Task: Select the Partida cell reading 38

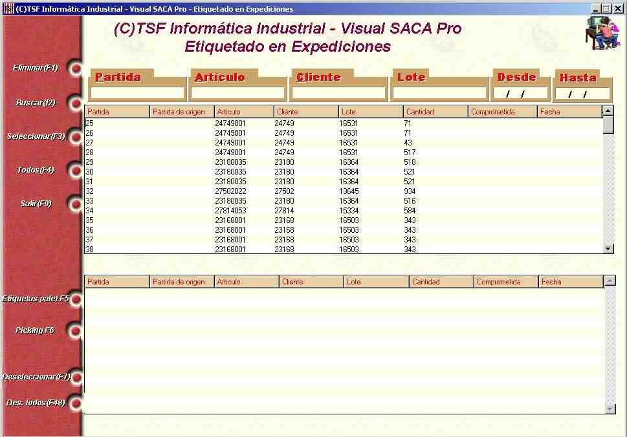Action: pyautogui.click(x=89, y=250)
